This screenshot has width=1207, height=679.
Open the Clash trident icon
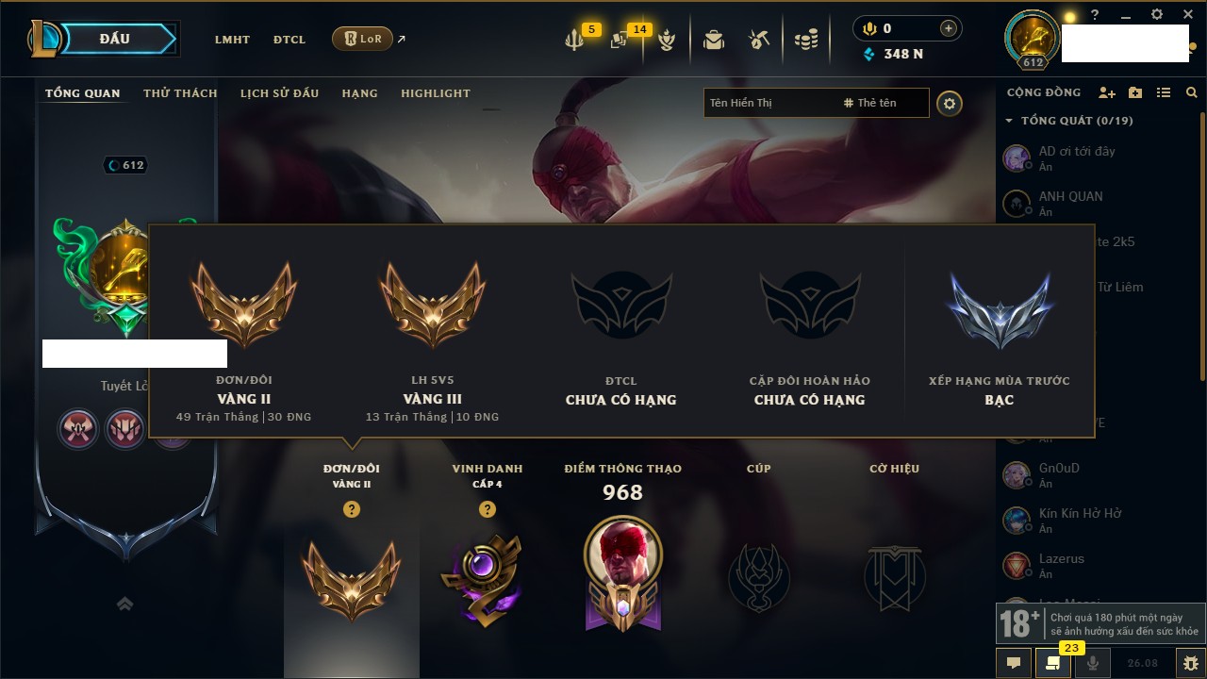tap(574, 41)
